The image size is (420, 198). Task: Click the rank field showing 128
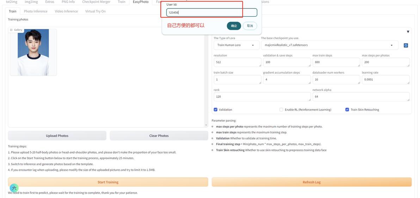[262, 97]
